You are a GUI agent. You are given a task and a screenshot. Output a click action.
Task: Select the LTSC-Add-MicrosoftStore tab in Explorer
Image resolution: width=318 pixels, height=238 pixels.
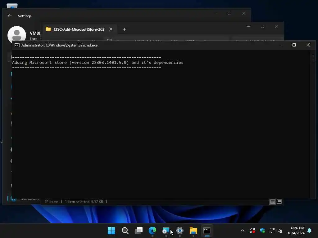(x=79, y=29)
